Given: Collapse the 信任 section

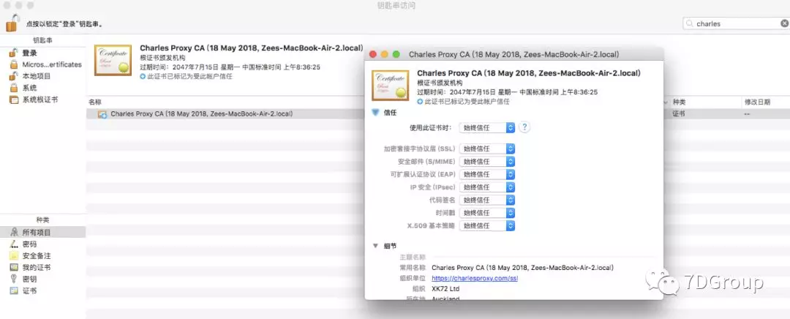Looking at the screenshot, I should [x=375, y=113].
